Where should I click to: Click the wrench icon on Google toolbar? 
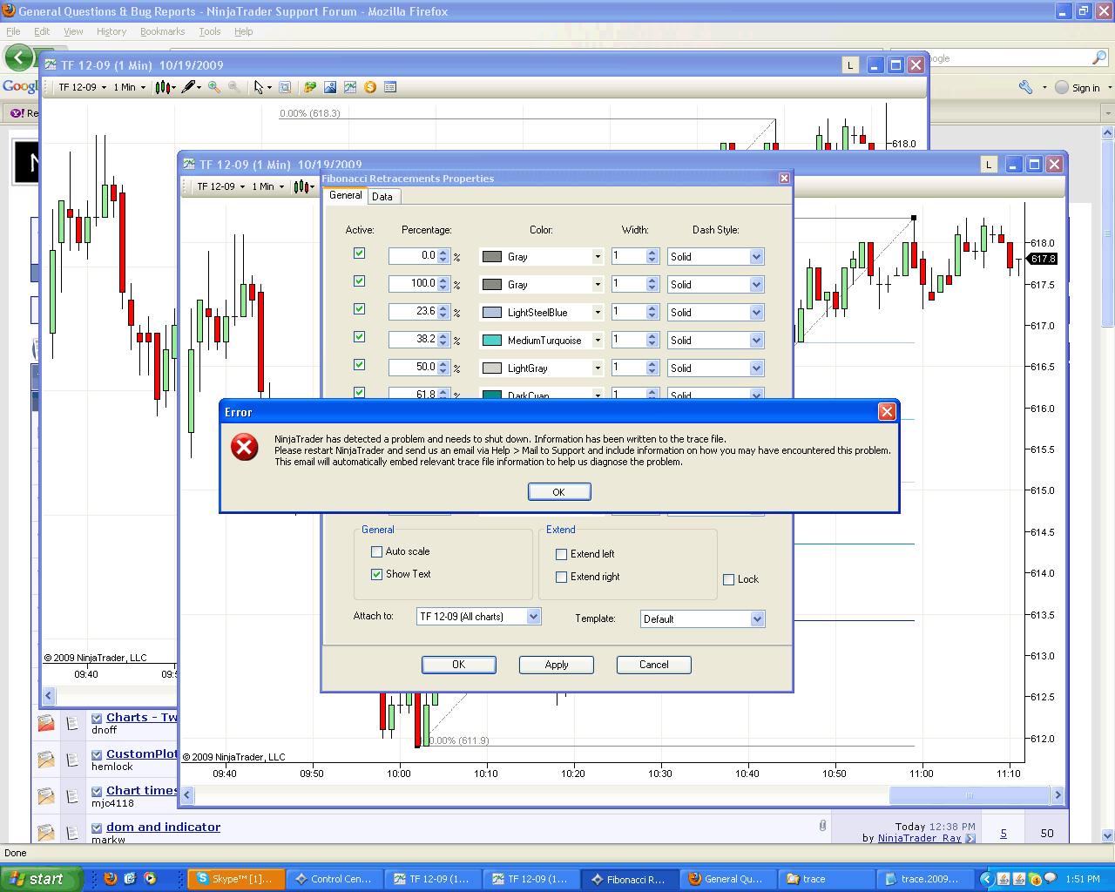[x=1025, y=87]
